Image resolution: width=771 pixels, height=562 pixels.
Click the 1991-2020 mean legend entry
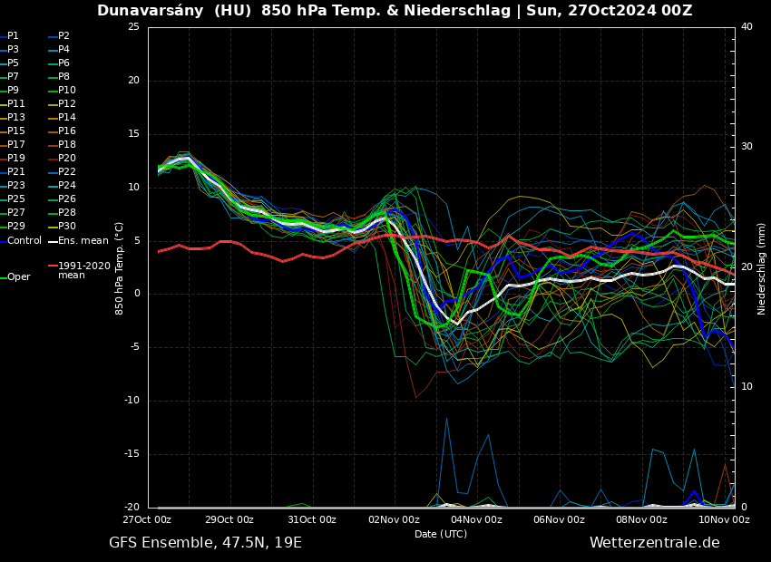coord(83,271)
